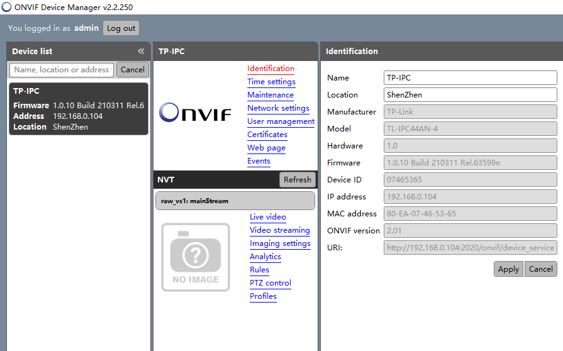Open the Identification link
The height and width of the screenshot is (351, 563).
(x=270, y=69)
